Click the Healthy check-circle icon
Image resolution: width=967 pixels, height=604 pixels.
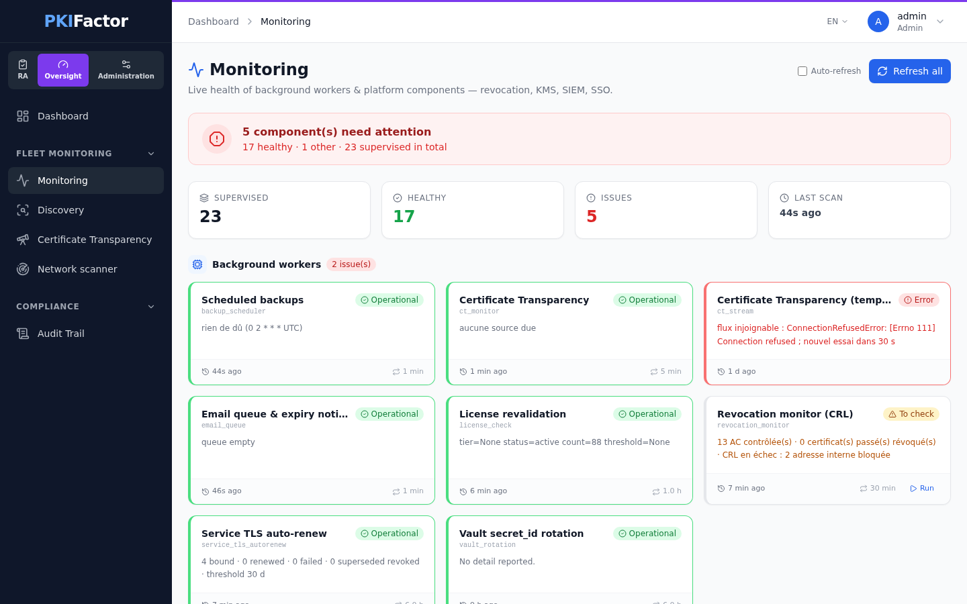398,198
